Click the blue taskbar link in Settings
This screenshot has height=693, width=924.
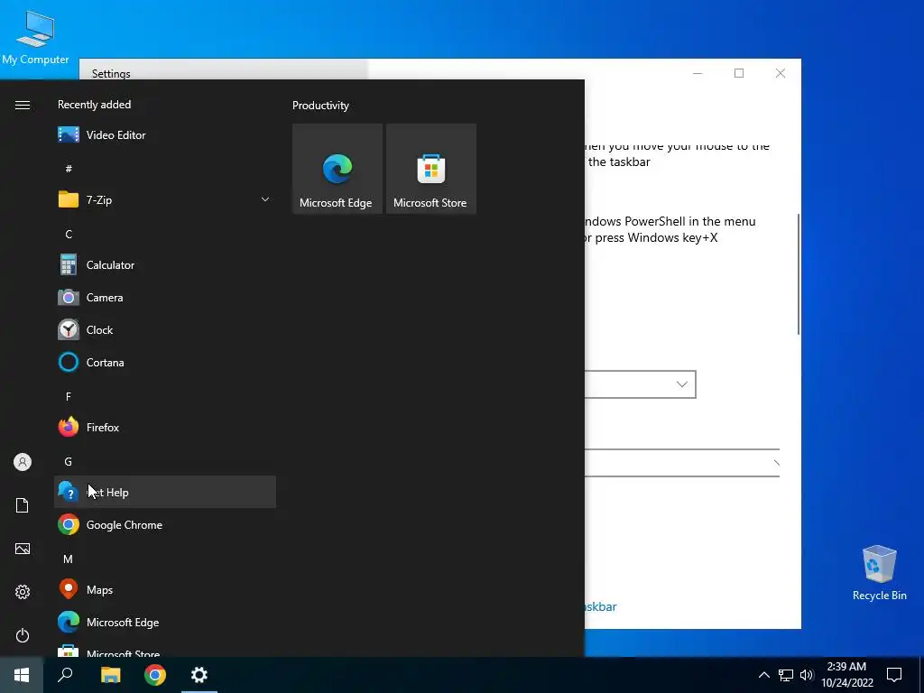(600, 606)
